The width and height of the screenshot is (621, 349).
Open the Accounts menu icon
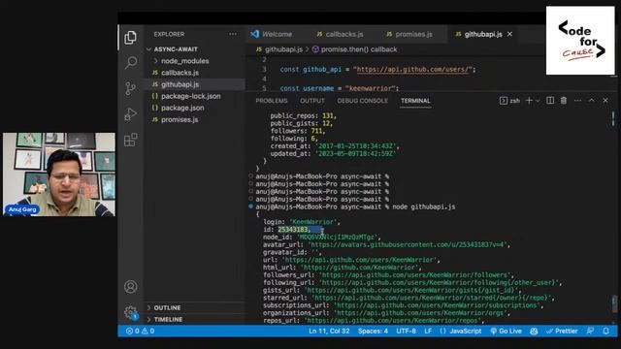[x=131, y=287]
